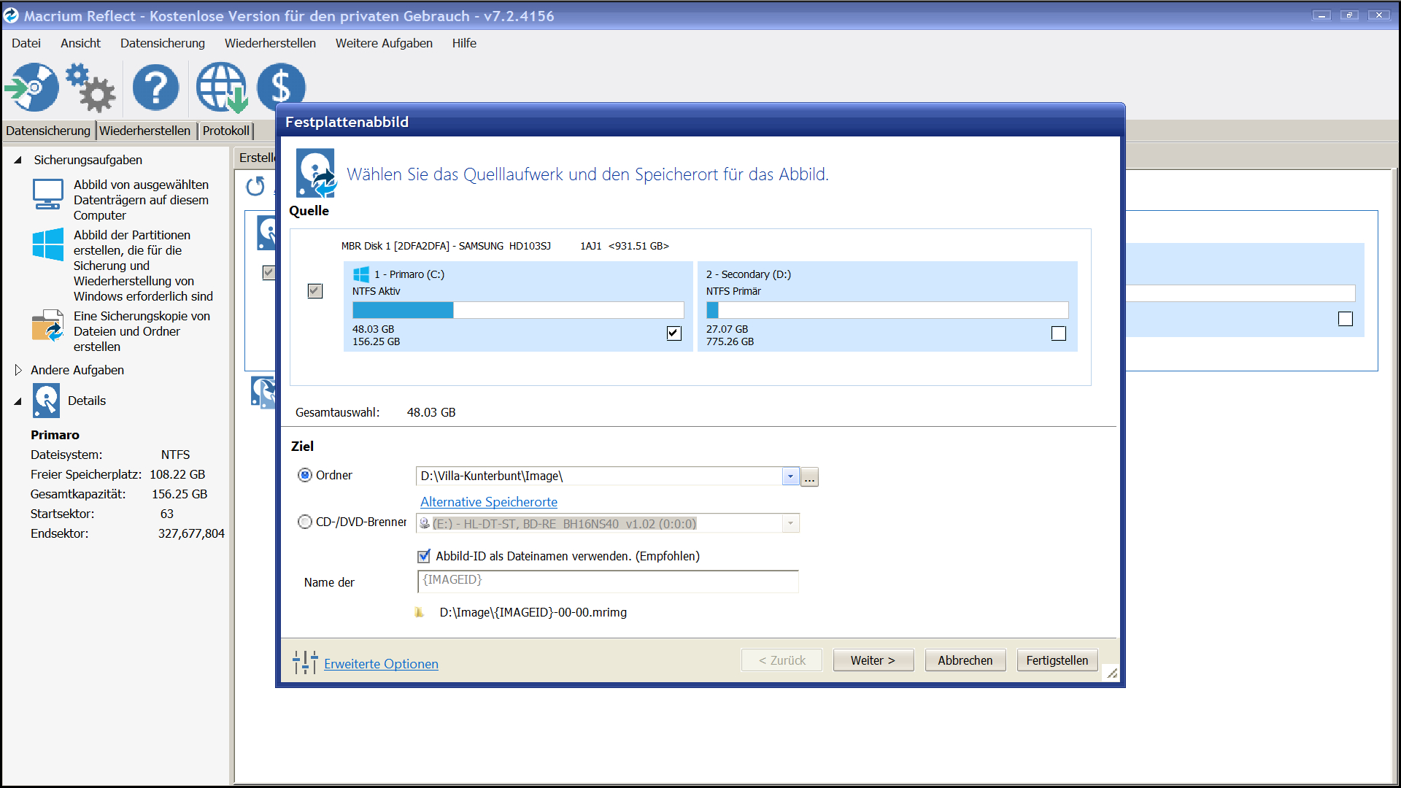Uncheck the Primaro (C:) partition checkbox
Screen dimensions: 1401x788
pos(674,333)
